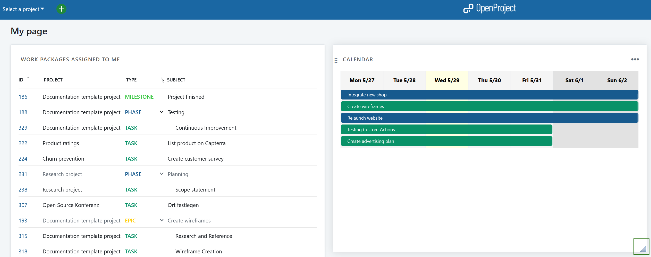This screenshot has width=651, height=257.
Task: Open the Calendar widget three-dots menu
Action: pos(635,60)
